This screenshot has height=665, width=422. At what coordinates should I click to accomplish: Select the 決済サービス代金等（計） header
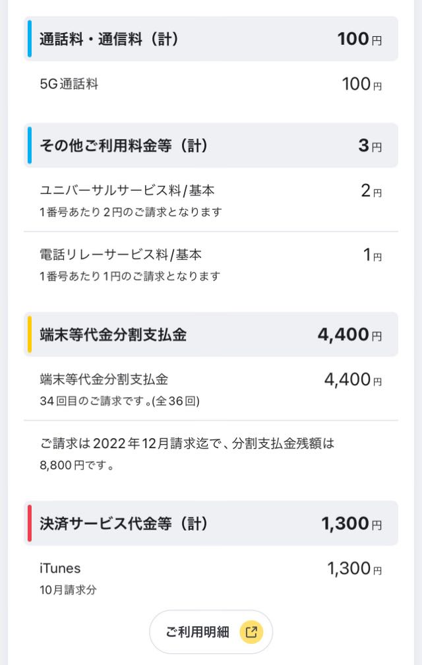[211, 523]
